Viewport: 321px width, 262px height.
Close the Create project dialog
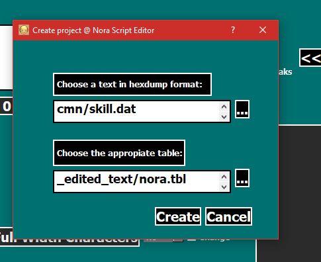(263, 30)
